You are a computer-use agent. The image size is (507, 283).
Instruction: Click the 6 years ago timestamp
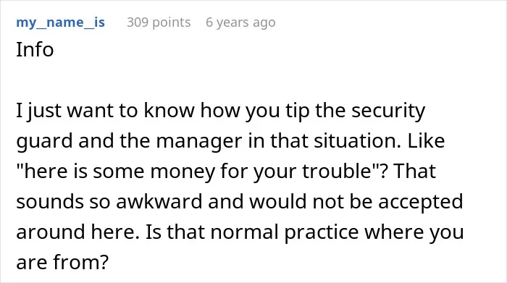240,22
